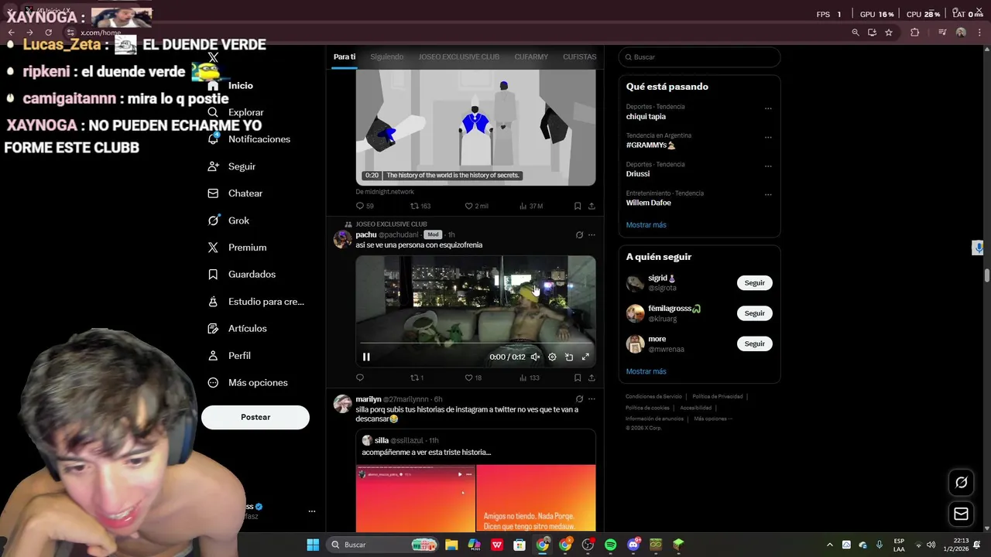
Task: Reply to the midnight.network post (59)
Action: tap(364, 206)
